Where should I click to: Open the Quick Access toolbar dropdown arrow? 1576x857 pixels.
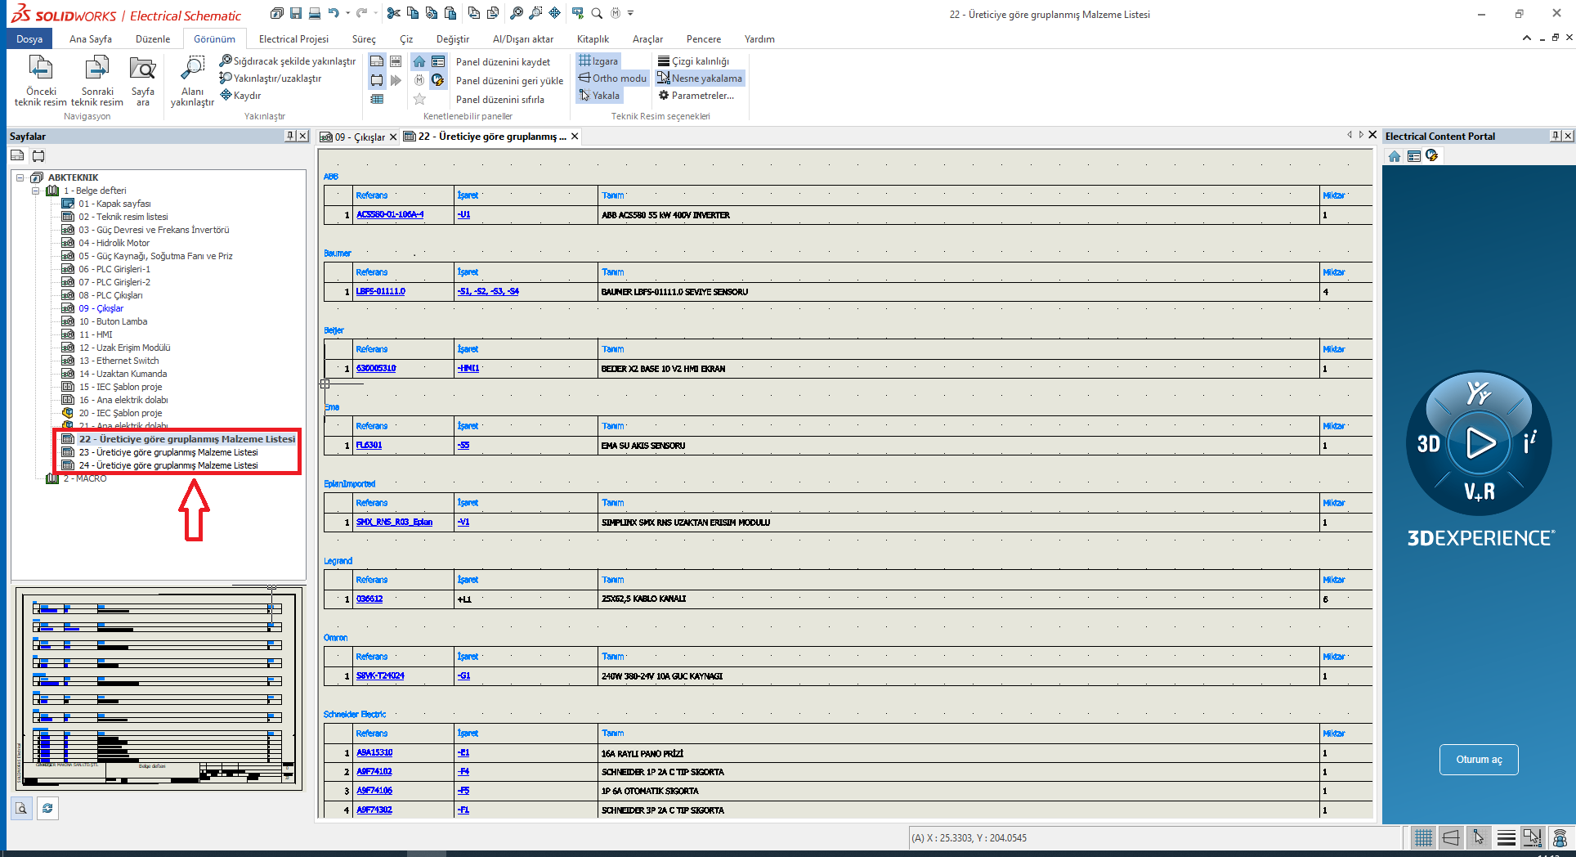click(630, 13)
